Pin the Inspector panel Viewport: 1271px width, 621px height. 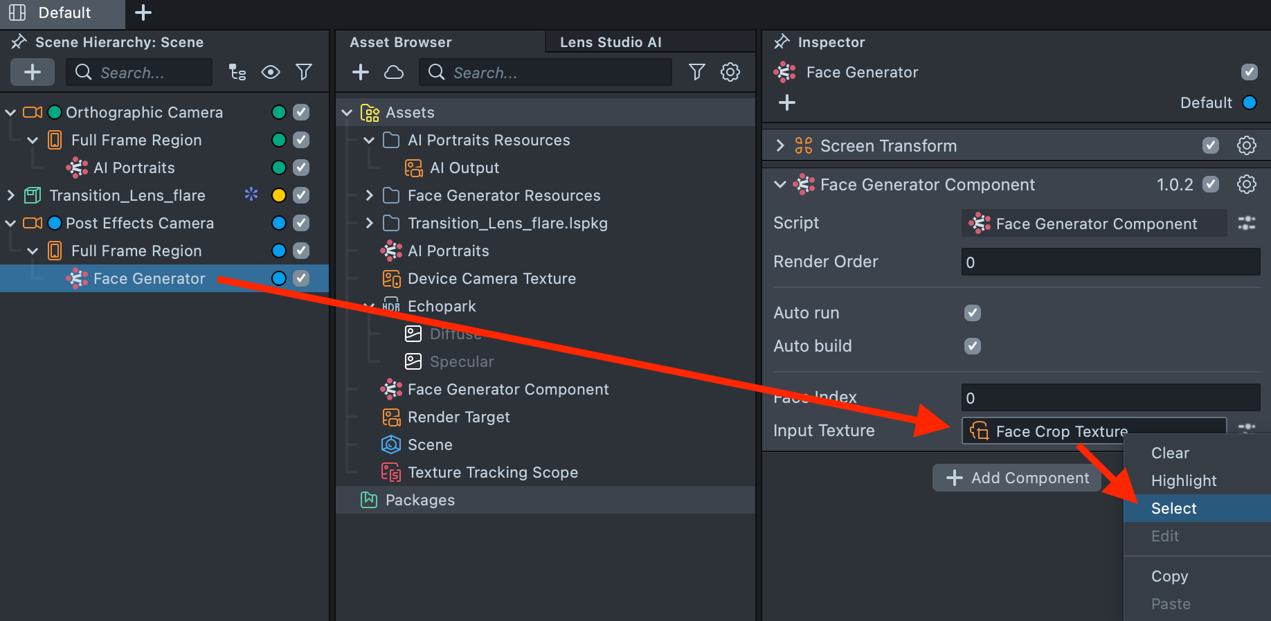(782, 42)
